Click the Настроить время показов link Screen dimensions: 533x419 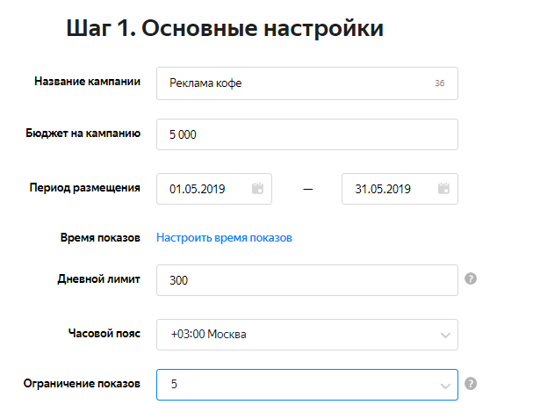224,237
